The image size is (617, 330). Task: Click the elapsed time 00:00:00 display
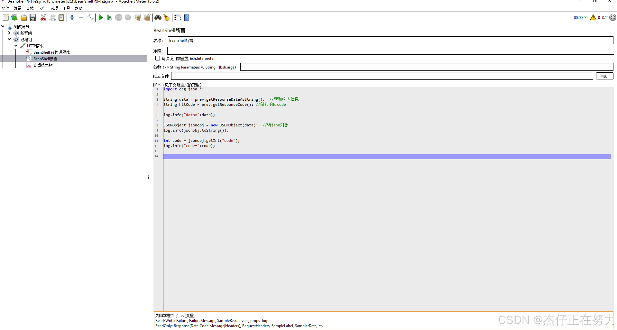pyautogui.click(x=580, y=18)
